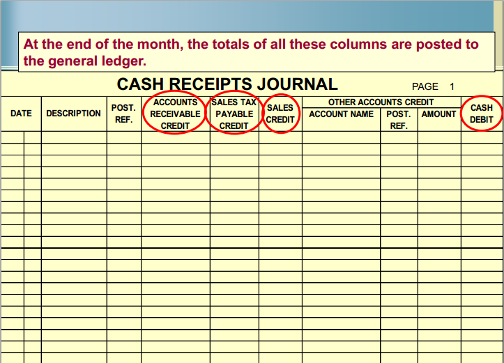
Task: Click the SALES TAX PAYABLE CREDIT header
Action: tap(234, 114)
